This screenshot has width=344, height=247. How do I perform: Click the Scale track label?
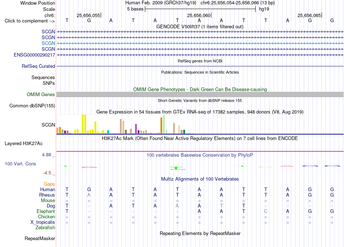tap(49, 9)
